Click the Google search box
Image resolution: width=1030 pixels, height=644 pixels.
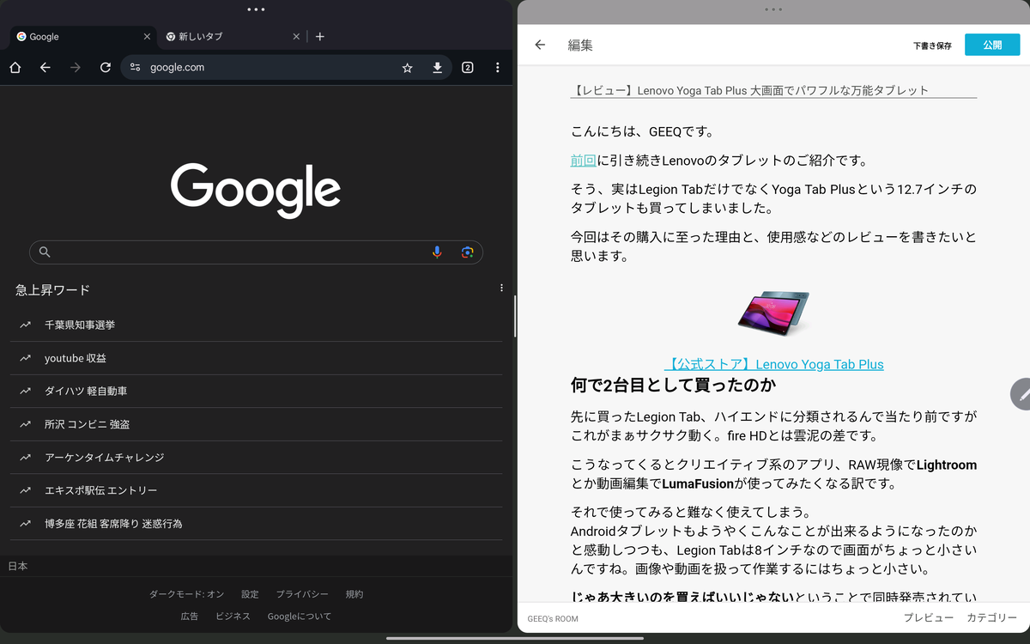(256, 252)
